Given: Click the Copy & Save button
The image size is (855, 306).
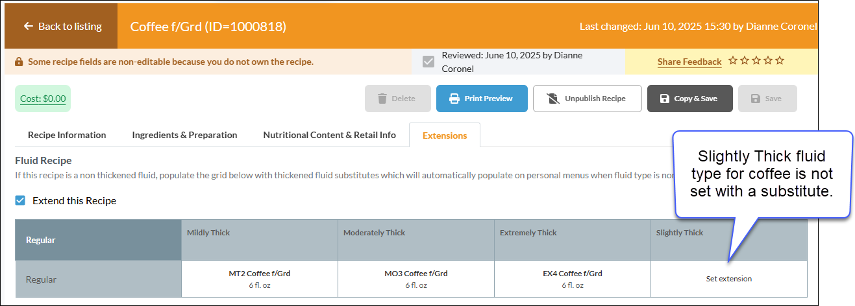Looking at the screenshot, I should tap(690, 99).
